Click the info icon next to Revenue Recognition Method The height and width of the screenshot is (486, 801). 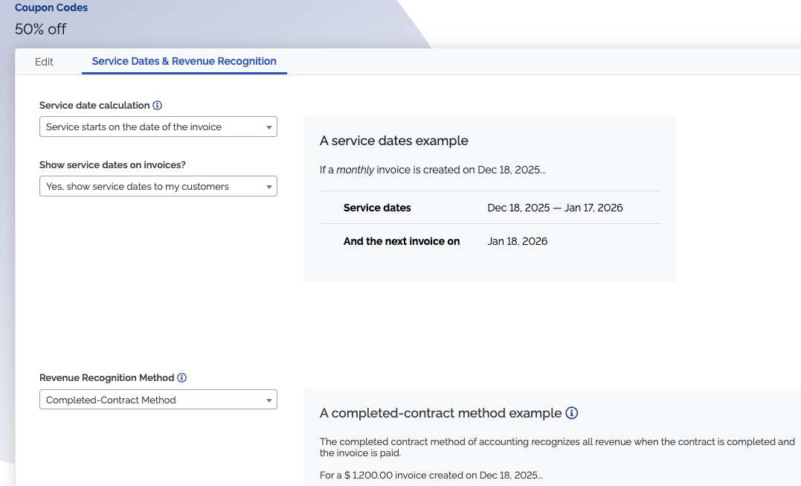coord(182,378)
